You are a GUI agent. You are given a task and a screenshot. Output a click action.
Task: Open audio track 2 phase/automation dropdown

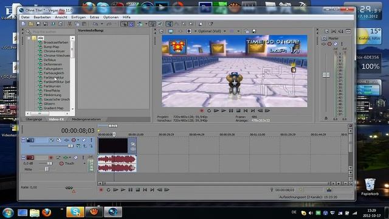coord(70,158)
